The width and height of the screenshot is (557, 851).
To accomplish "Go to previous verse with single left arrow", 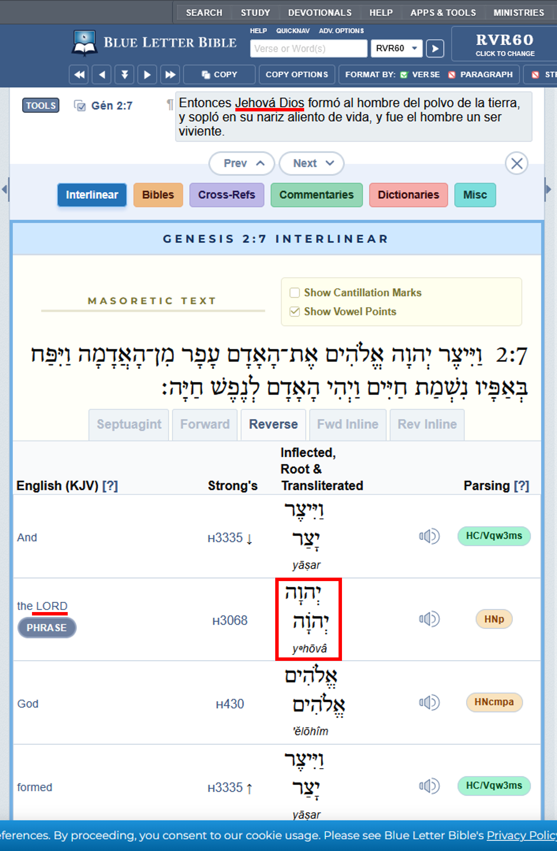I will point(101,74).
